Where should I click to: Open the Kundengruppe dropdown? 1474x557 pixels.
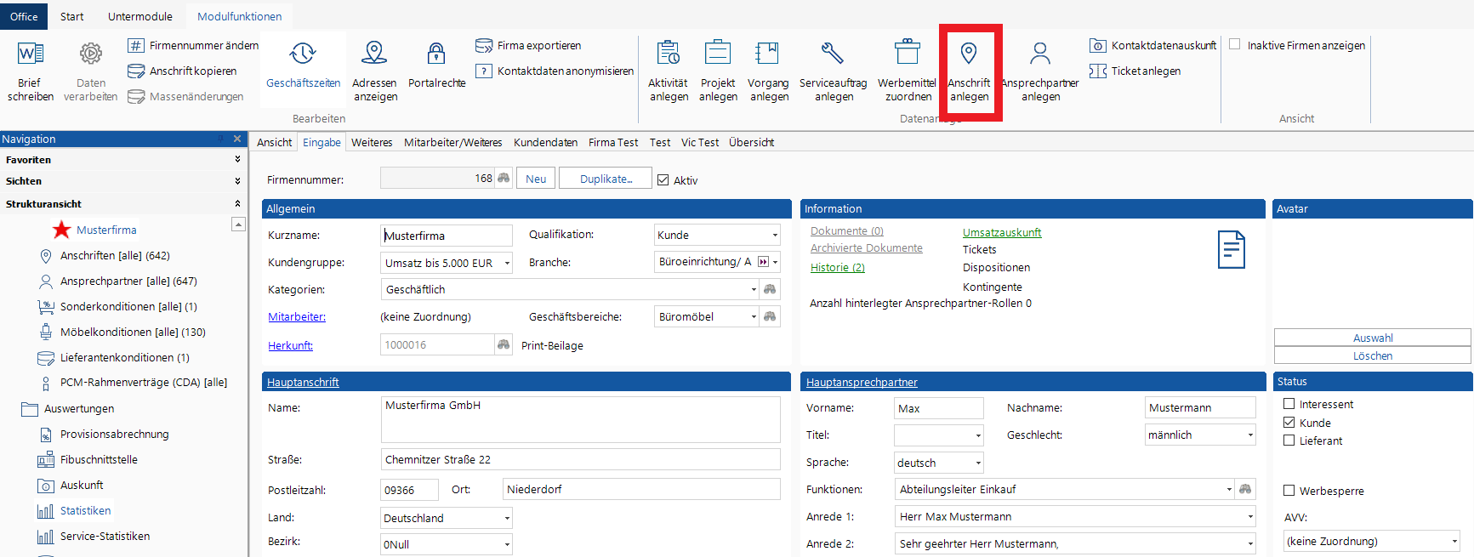pyautogui.click(x=507, y=264)
